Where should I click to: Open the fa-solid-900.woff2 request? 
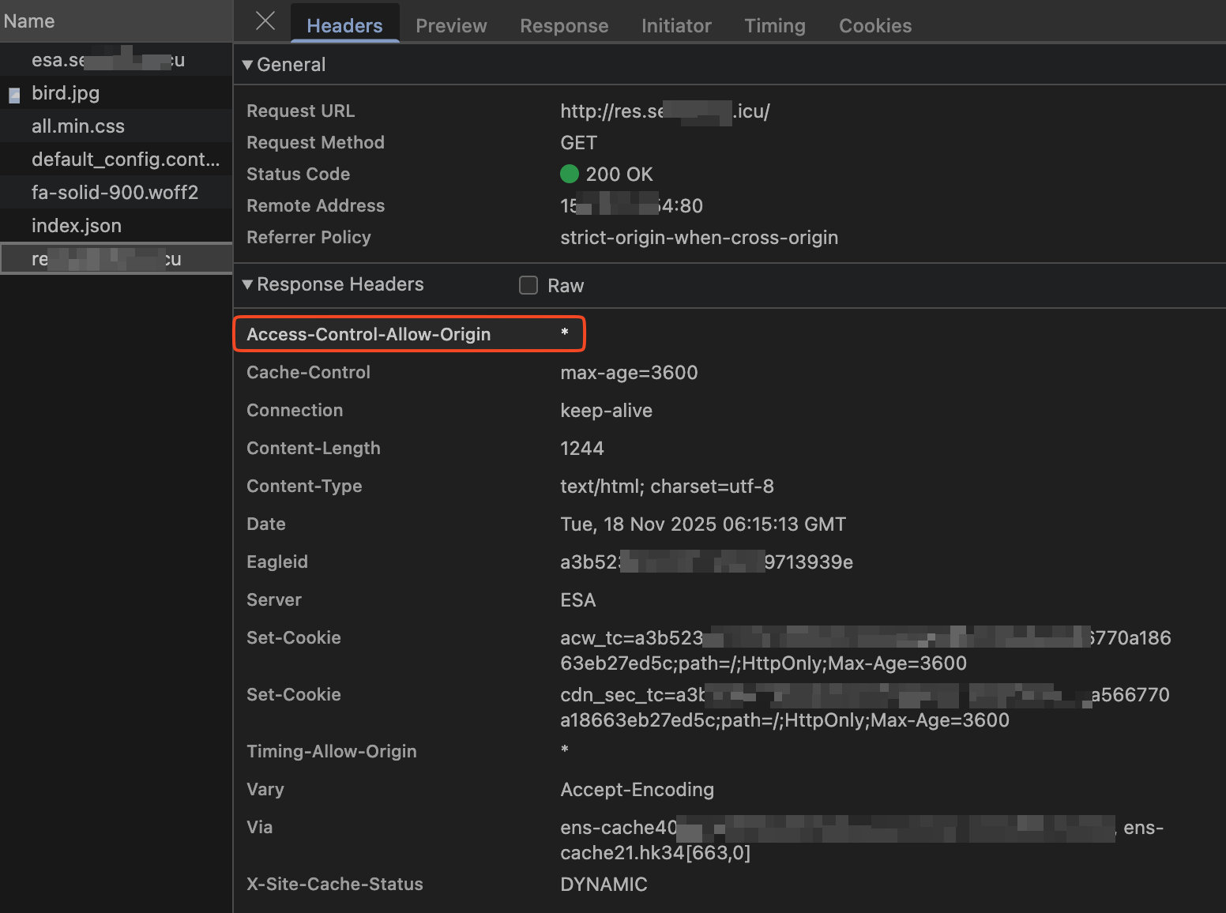pos(115,193)
